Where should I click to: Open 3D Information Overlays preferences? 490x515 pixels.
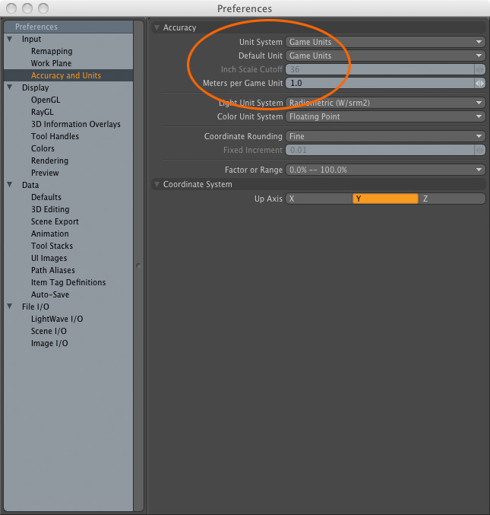pos(76,124)
